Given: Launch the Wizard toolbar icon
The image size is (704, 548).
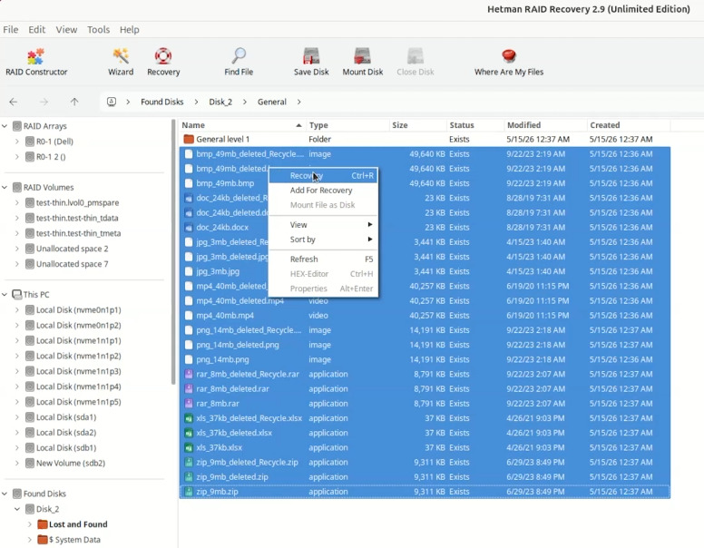Looking at the screenshot, I should coord(121,62).
